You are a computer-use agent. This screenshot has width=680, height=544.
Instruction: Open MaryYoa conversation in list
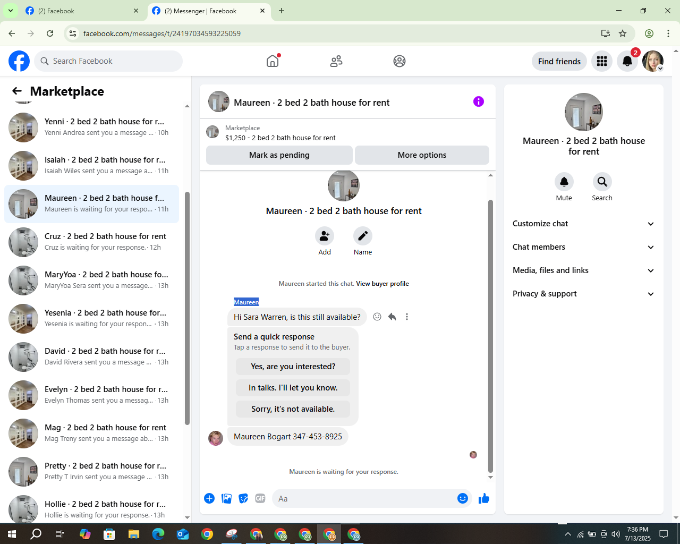coord(91,280)
